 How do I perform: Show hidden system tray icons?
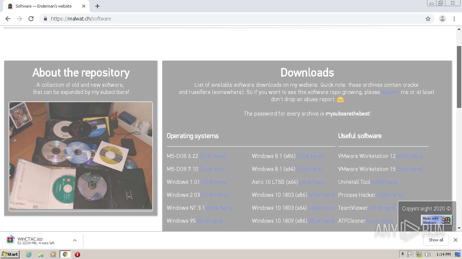coord(402,254)
